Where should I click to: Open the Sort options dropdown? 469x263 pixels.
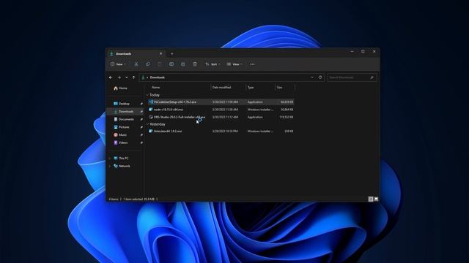click(x=213, y=64)
